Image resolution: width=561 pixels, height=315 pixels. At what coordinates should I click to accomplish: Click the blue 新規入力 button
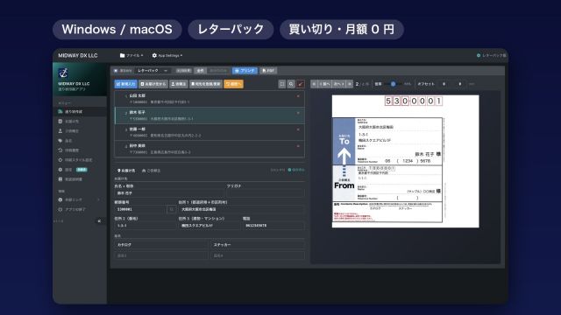click(x=125, y=84)
